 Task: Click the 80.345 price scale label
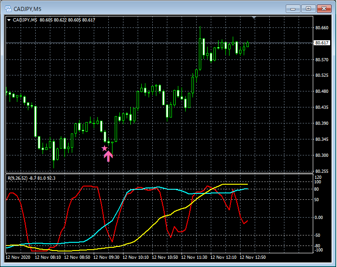coord(322,139)
